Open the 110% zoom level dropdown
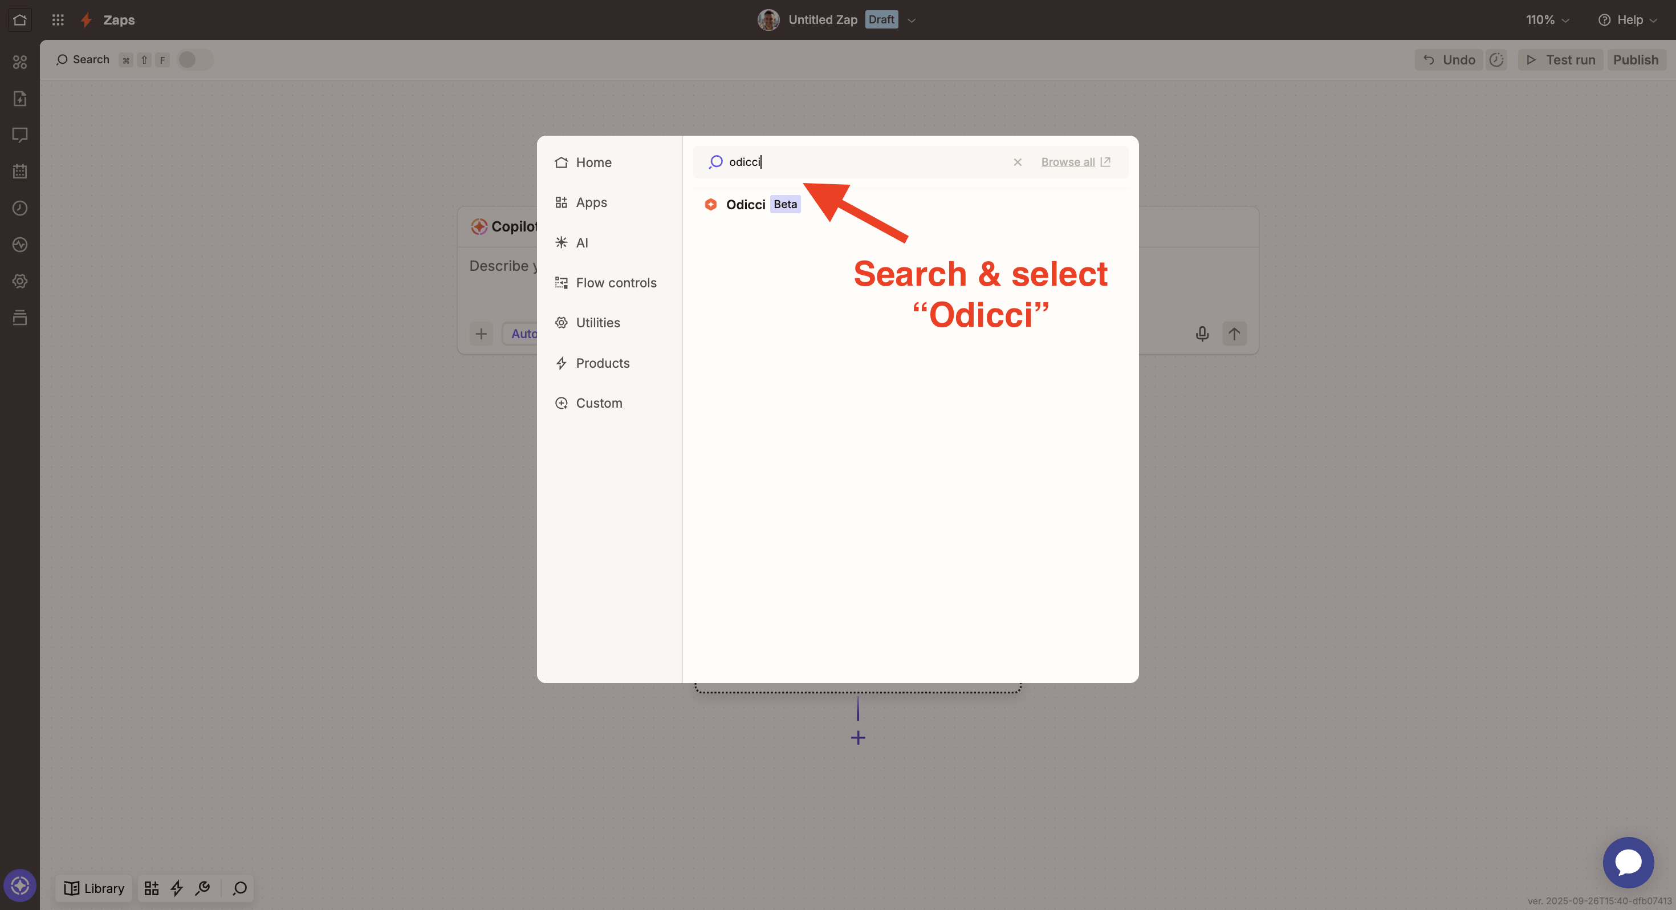This screenshot has height=910, width=1676. [x=1547, y=20]
